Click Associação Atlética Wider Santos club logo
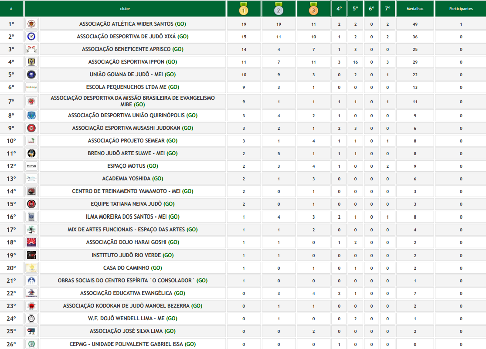This screenshot has height=349, width=486. click(32, 24)
